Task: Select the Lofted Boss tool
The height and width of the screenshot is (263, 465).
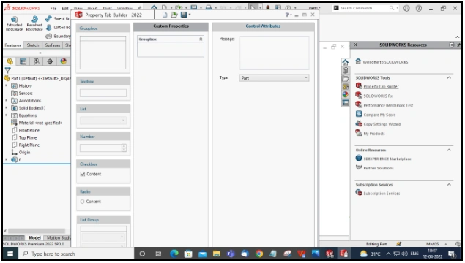Action: point(58,28)
